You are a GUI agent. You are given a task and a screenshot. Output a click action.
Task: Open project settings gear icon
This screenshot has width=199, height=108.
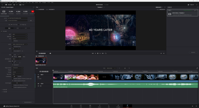pyautogui.click(x=196, y=106)
